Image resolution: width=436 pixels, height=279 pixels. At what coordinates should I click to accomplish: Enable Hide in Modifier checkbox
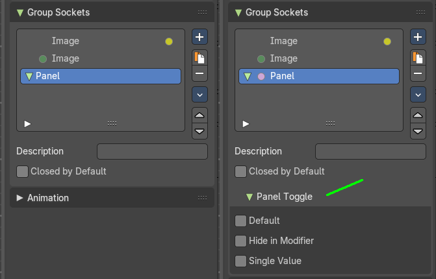[240, 241]
